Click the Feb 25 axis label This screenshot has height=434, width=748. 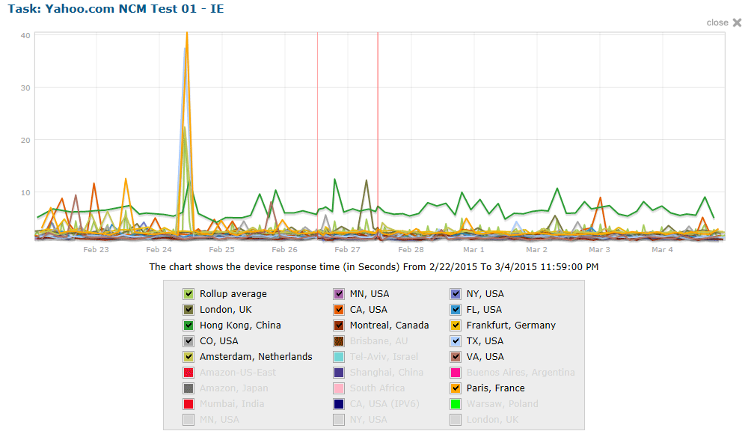222,249
